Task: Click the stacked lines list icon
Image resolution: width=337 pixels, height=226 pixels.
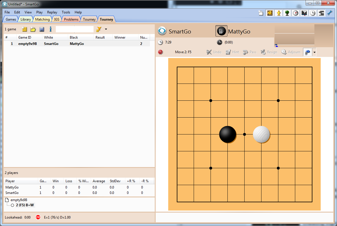Action: tap(321, 13)
